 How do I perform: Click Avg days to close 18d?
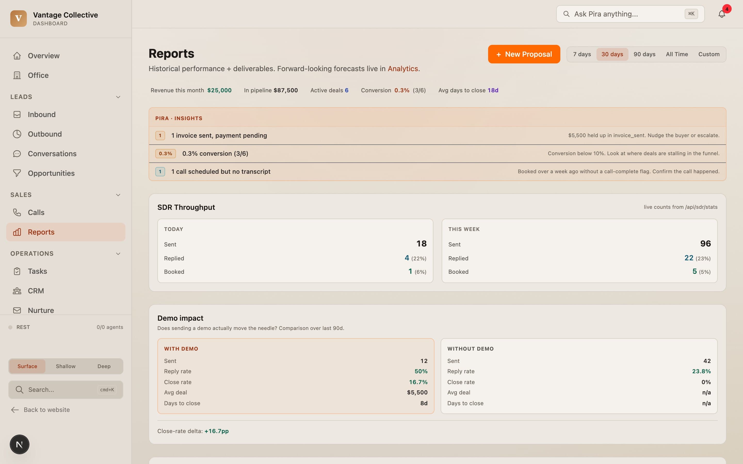(468, 90)
